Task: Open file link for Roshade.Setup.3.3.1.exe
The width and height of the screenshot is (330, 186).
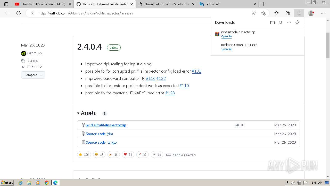Action: (x=226, y=49)
